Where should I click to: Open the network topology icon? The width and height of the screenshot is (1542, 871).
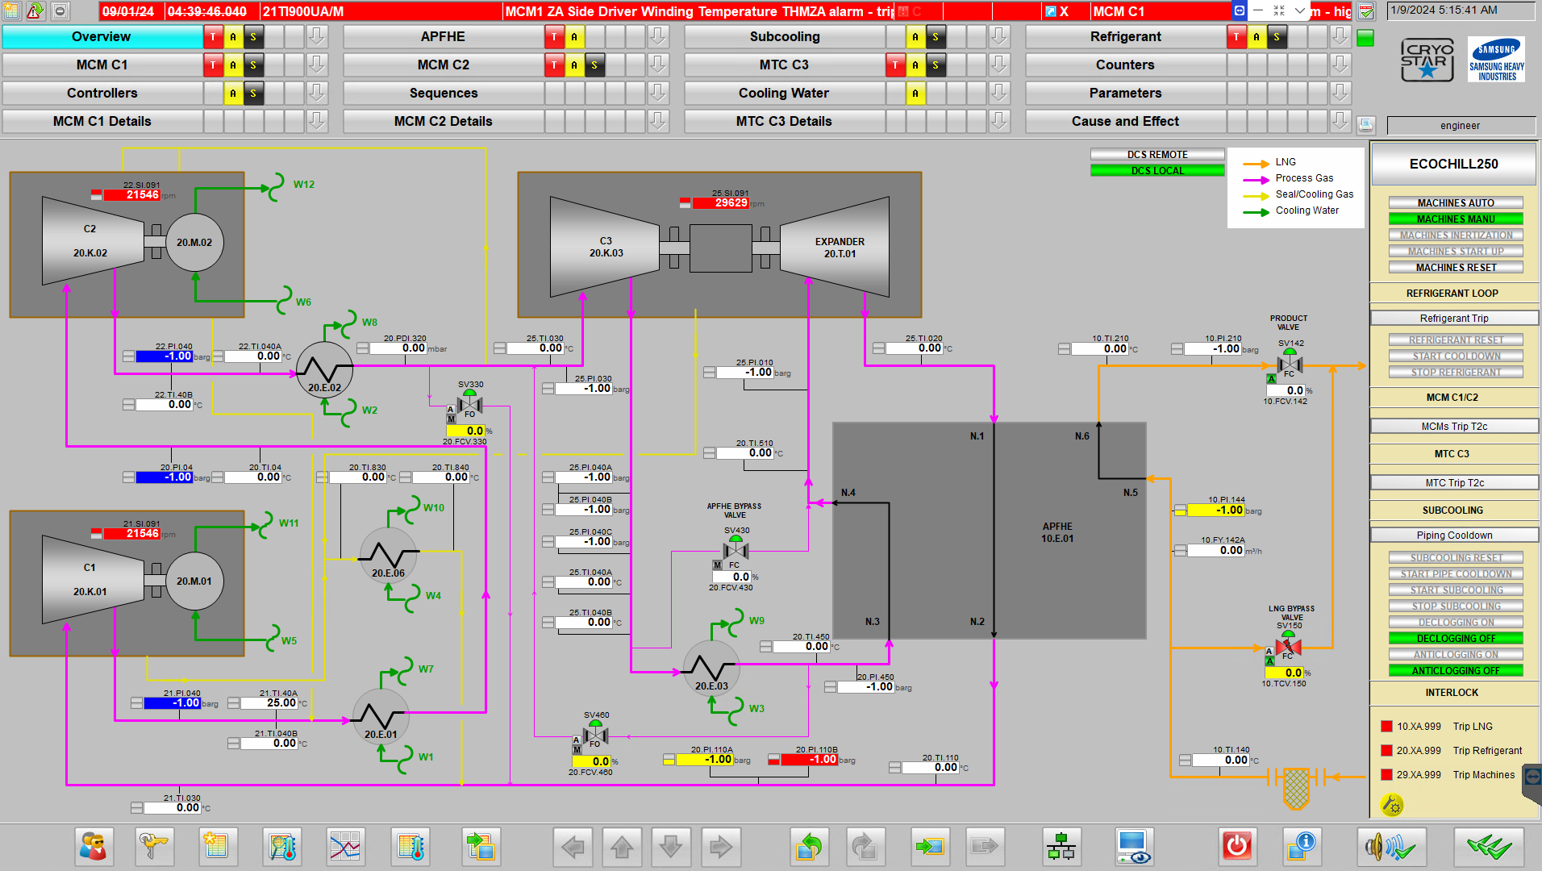tap(1061, 846)
